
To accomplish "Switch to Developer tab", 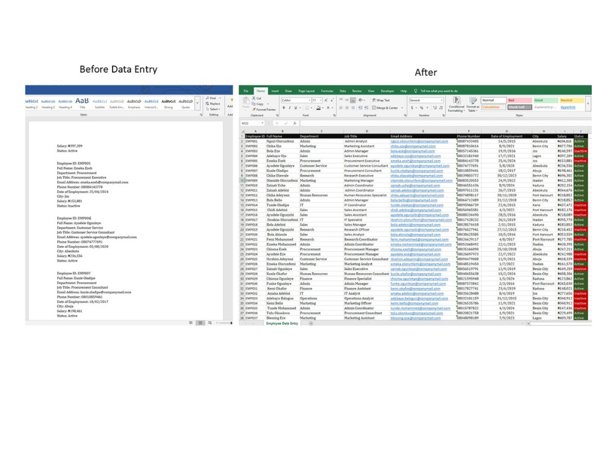I will 387,91.
